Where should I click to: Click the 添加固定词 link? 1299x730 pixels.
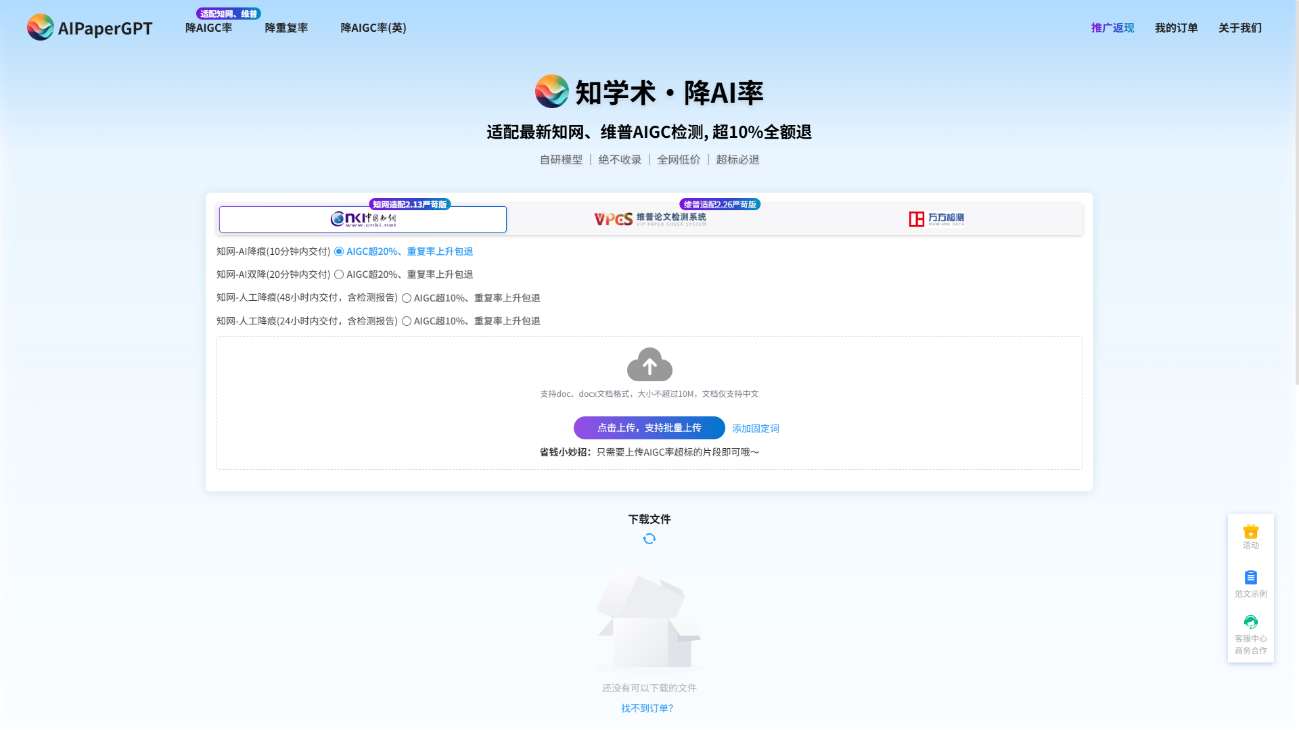756,428
